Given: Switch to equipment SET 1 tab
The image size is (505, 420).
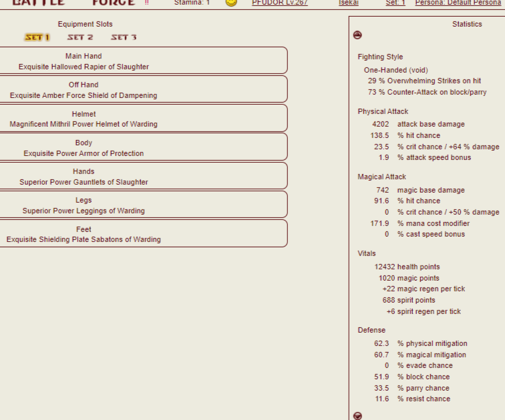Looking at the screenshot, I should pyautogui.click(x=37, y=37).
